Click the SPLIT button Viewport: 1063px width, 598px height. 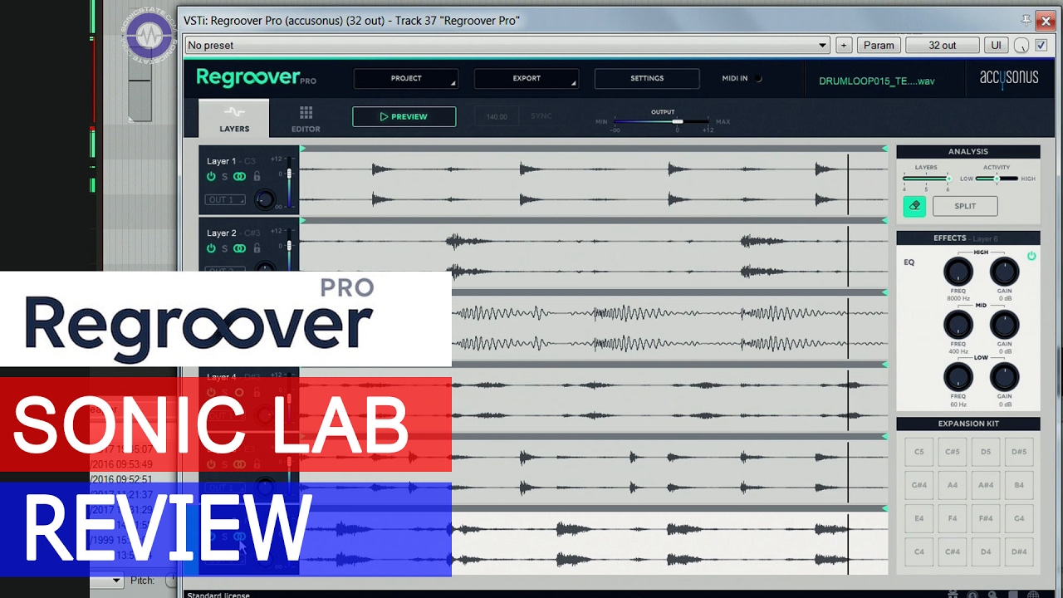tap(965, 206)
